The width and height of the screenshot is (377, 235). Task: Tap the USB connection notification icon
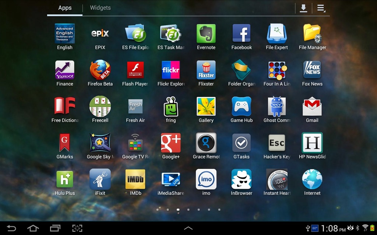point(307,228)
